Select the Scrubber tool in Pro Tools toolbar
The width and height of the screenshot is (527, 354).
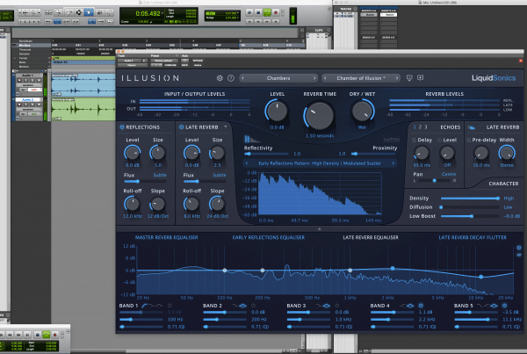99,12
